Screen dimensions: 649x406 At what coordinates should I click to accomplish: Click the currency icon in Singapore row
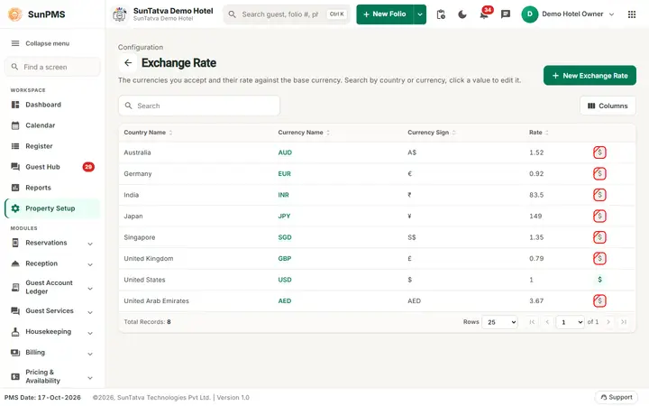599,237
